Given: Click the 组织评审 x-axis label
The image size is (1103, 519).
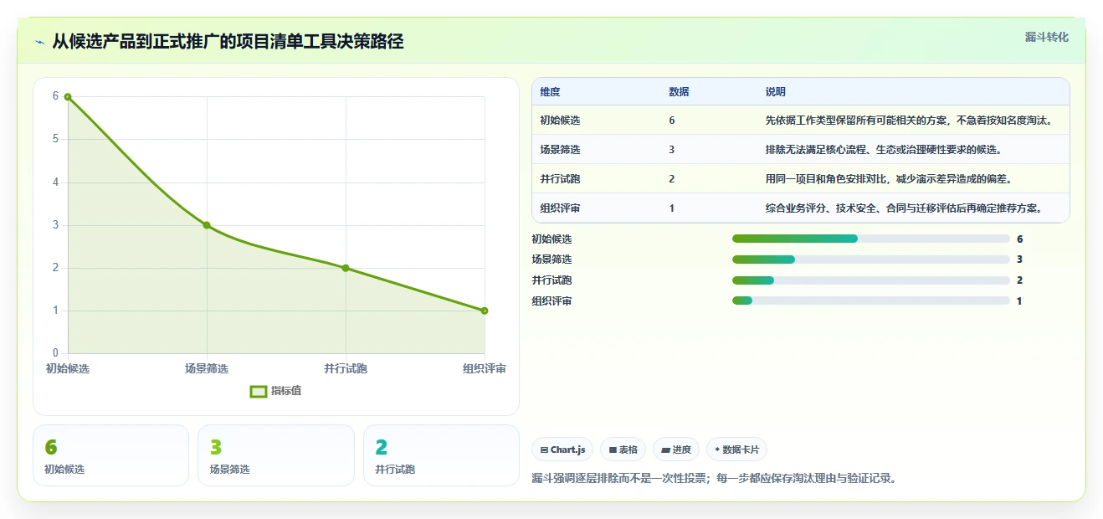Looking at the screenshot, I should (x=485, y=369).
